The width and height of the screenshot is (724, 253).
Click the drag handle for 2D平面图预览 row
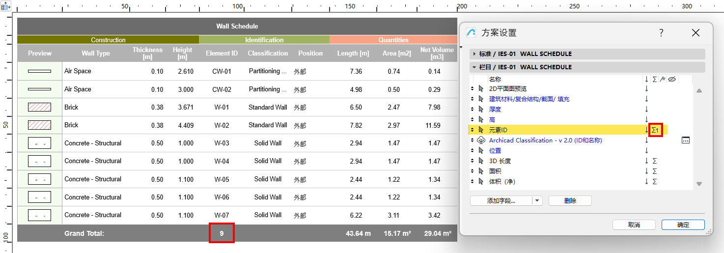[x=473, y=89]
